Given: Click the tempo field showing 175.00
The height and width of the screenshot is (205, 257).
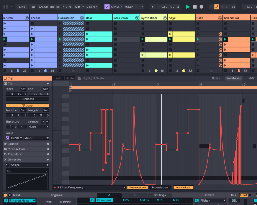Looking at the screenshot, I should pyautogui.click(x=43, y=7).
